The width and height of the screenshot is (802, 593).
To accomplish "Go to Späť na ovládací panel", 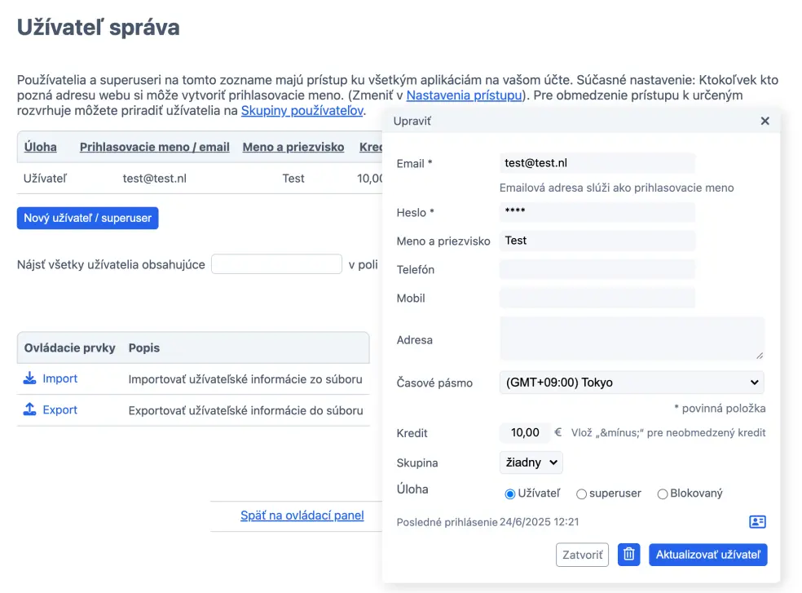I will point(302,516).
